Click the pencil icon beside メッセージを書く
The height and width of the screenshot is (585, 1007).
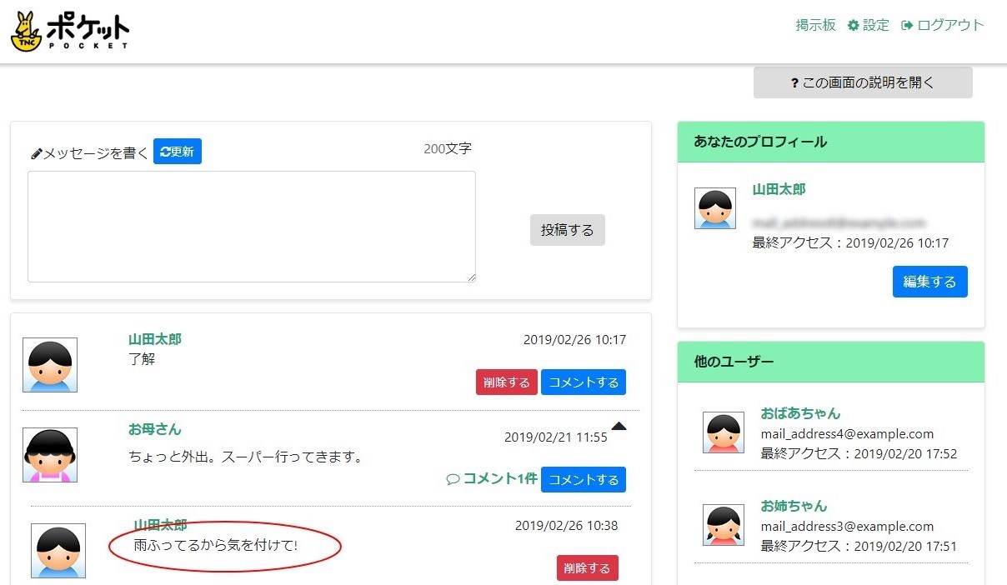pos(35,152)
